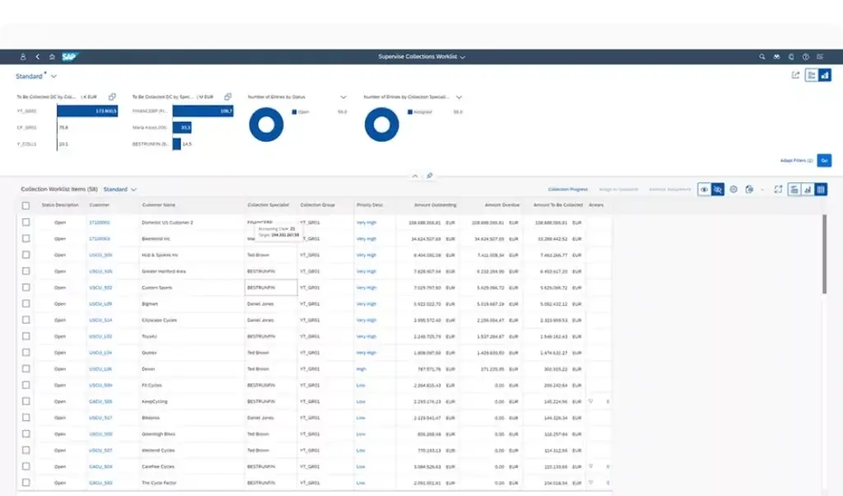Open the shell bar overflow list icon
The width and height of the screenshot is (843, 496).
820,57
